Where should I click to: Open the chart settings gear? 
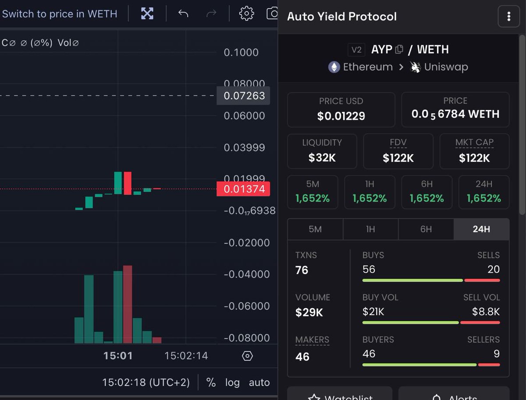246,13
